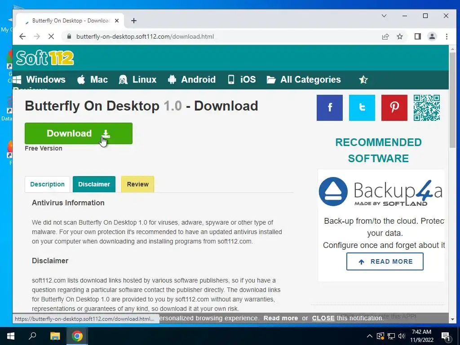Select the Butterfly On Desktop browser tab

[x=71, y=21]
